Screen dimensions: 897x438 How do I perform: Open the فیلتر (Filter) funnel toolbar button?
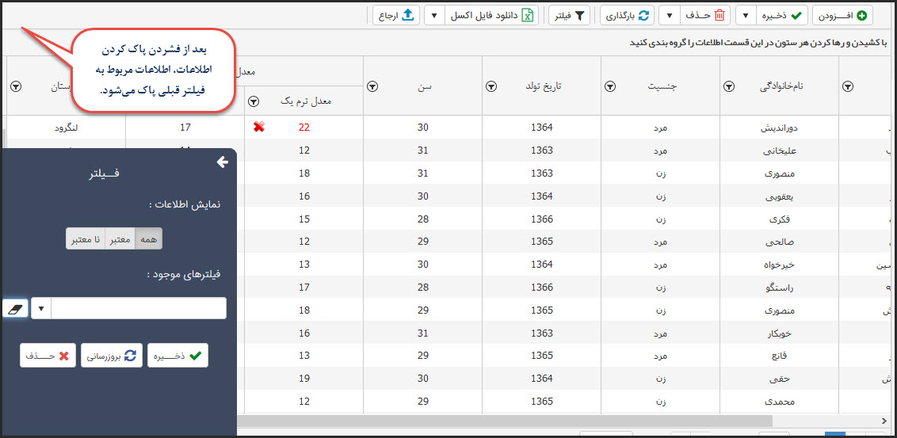click(x=570, y=15)
